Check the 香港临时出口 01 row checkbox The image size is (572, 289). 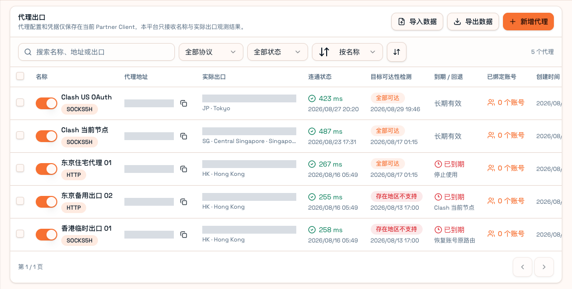(20, 234)
